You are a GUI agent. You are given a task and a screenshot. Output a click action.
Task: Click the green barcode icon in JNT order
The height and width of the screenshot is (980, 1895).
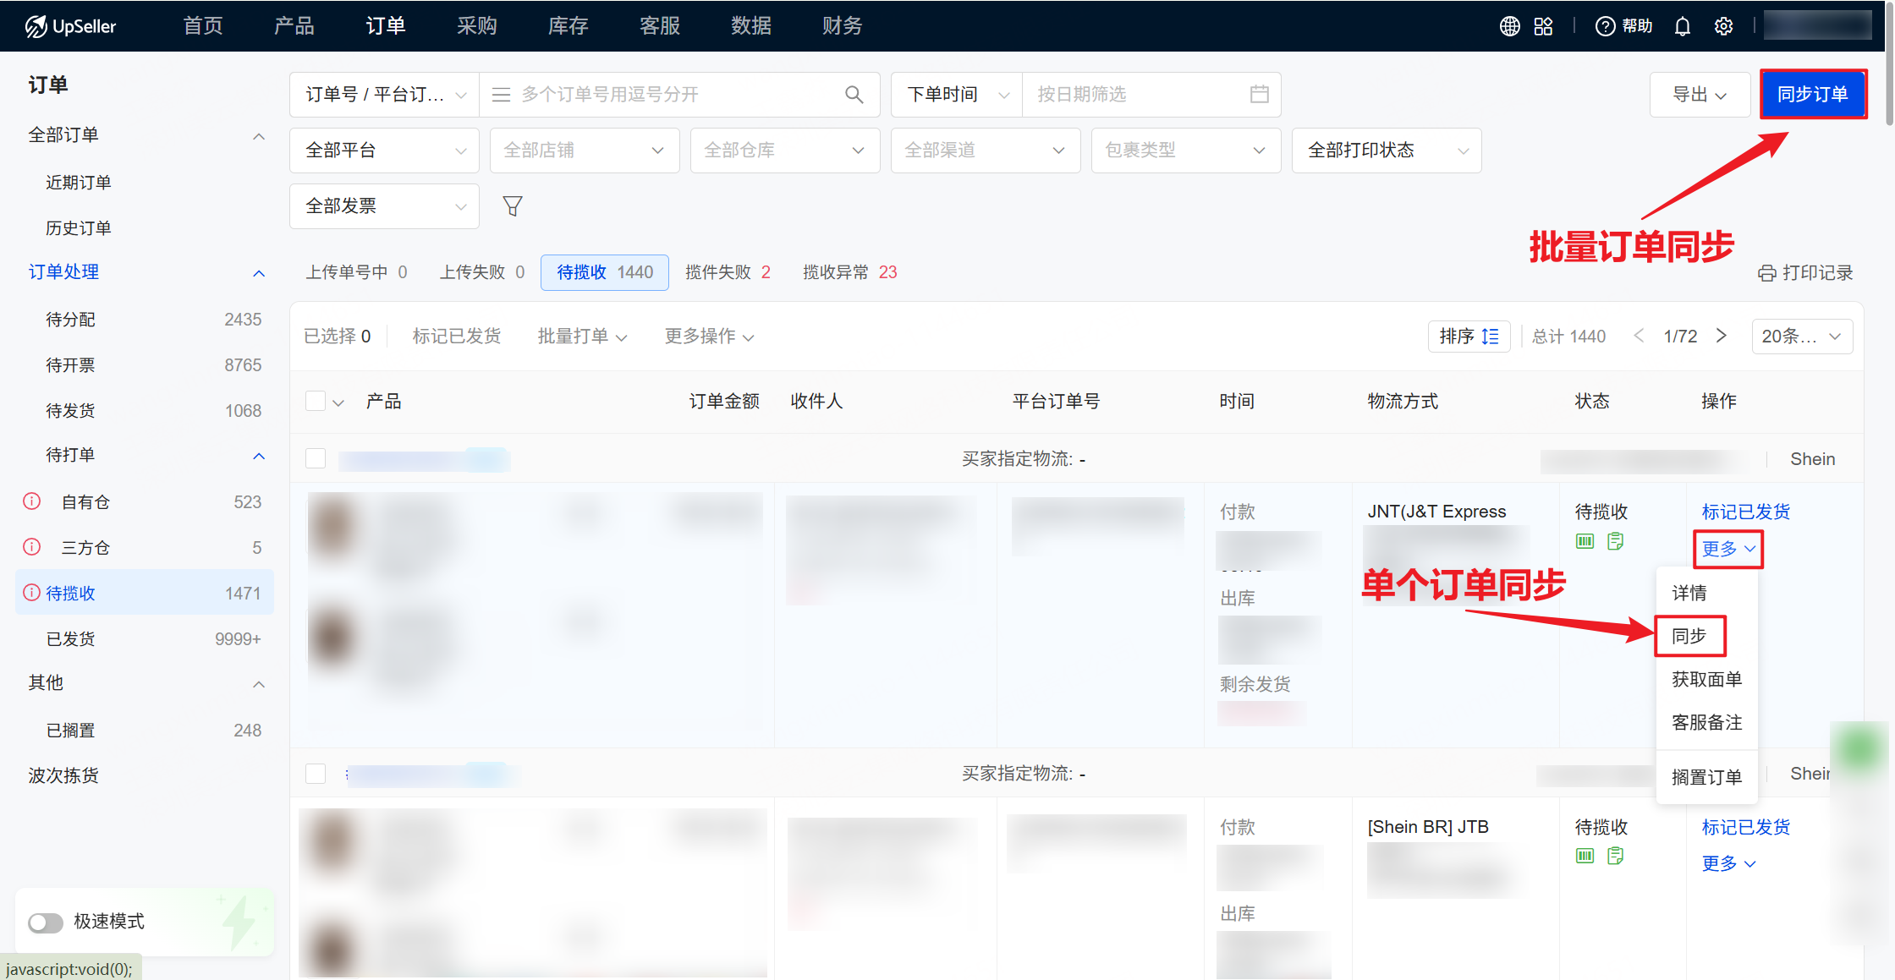1585,541
